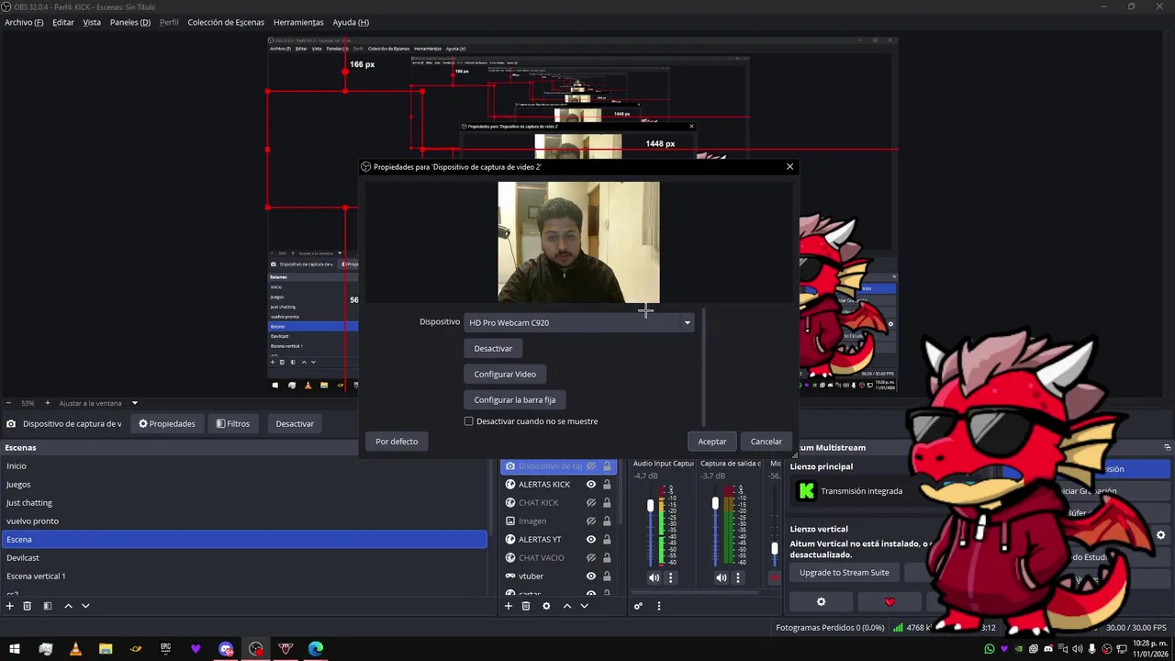Adjust the Mic volume slider
The image size is (1175, 661).
(x=775, y=548)
